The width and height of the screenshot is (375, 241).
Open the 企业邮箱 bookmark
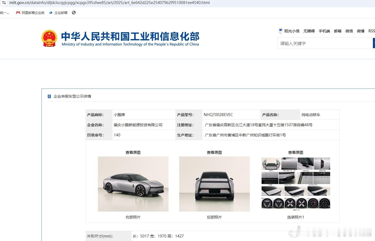click(x=58, y=13)
